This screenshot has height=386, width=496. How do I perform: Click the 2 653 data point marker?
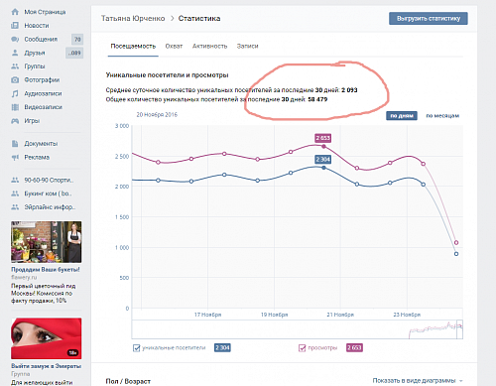[323, 146]
